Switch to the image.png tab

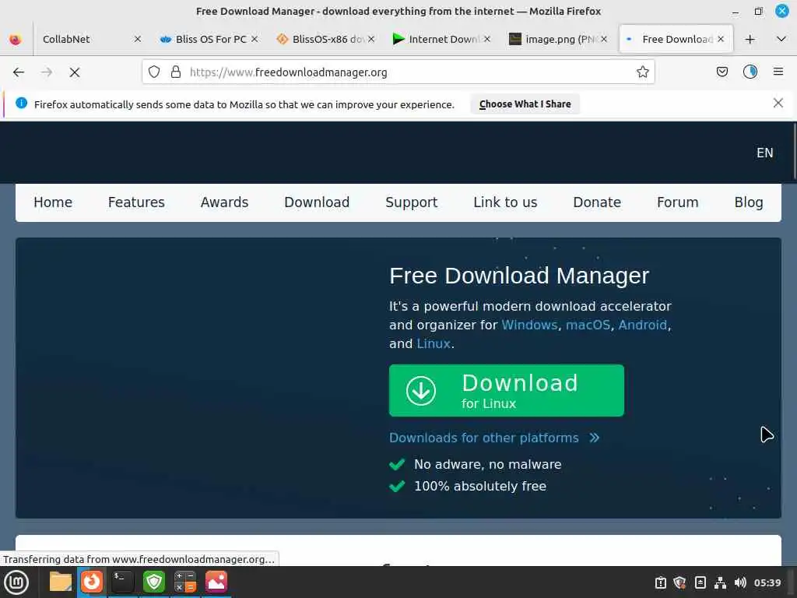pyautogui.click(x=557, y=39)
